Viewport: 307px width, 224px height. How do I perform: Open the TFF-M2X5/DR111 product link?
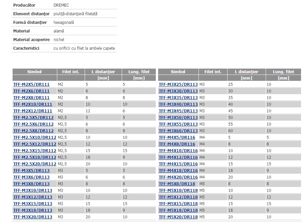click(31, 84)
